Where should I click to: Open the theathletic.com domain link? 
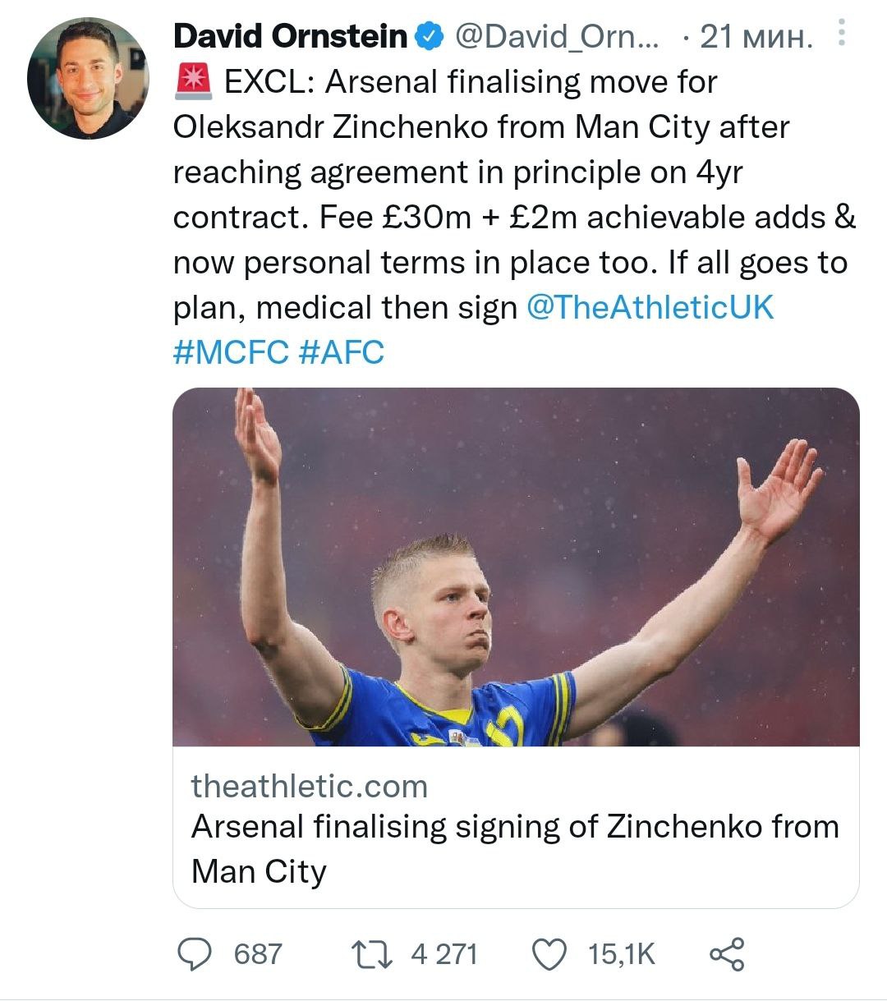(310, 787)
